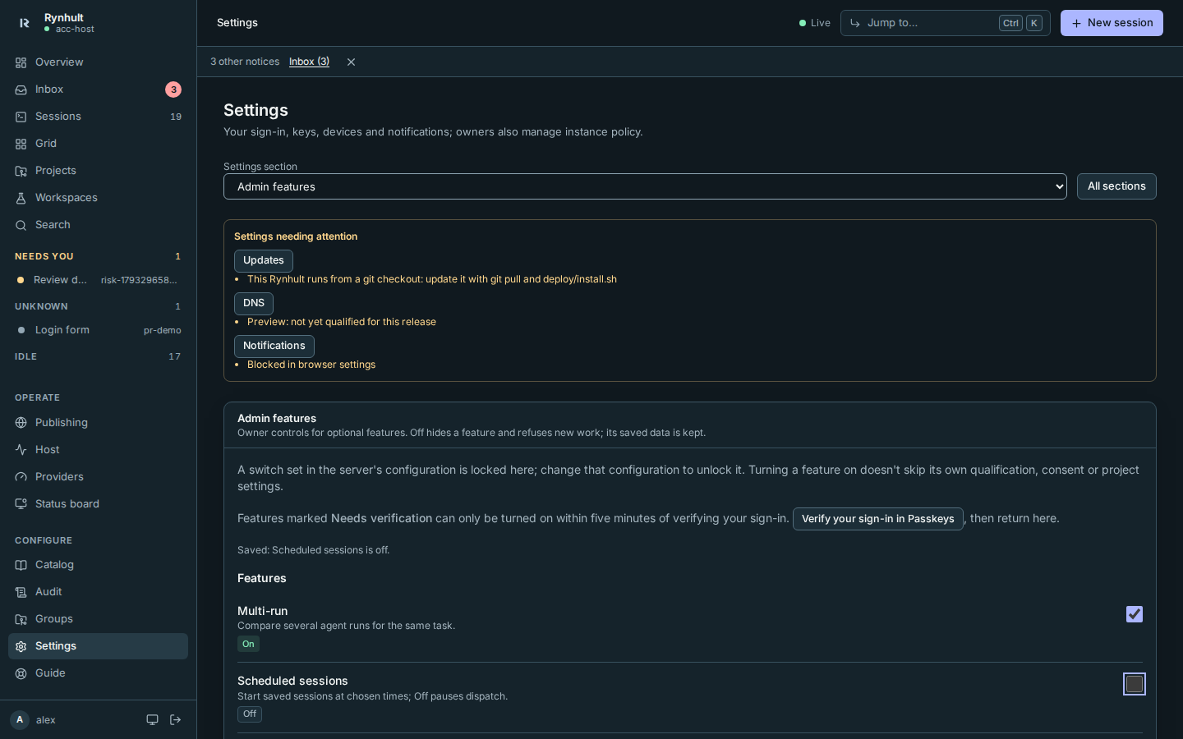Click the '3 other notices' text

tap(245, 62)
